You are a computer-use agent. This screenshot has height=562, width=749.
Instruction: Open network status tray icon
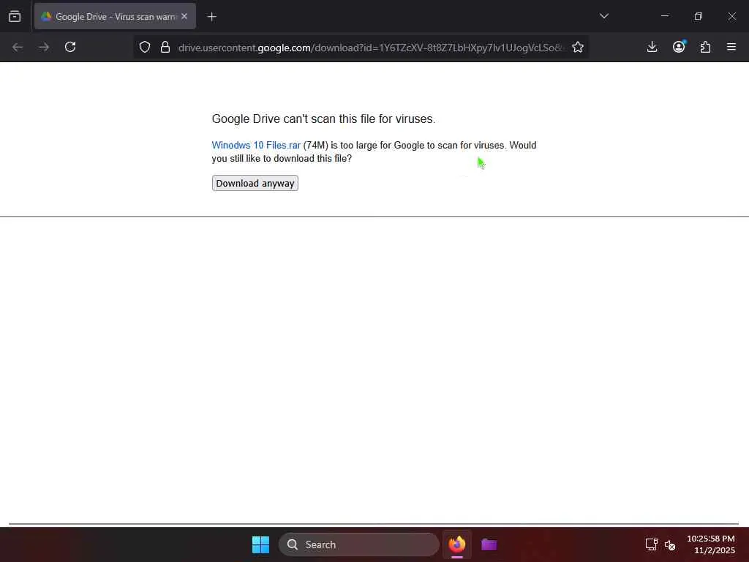[x=652, y=544]
